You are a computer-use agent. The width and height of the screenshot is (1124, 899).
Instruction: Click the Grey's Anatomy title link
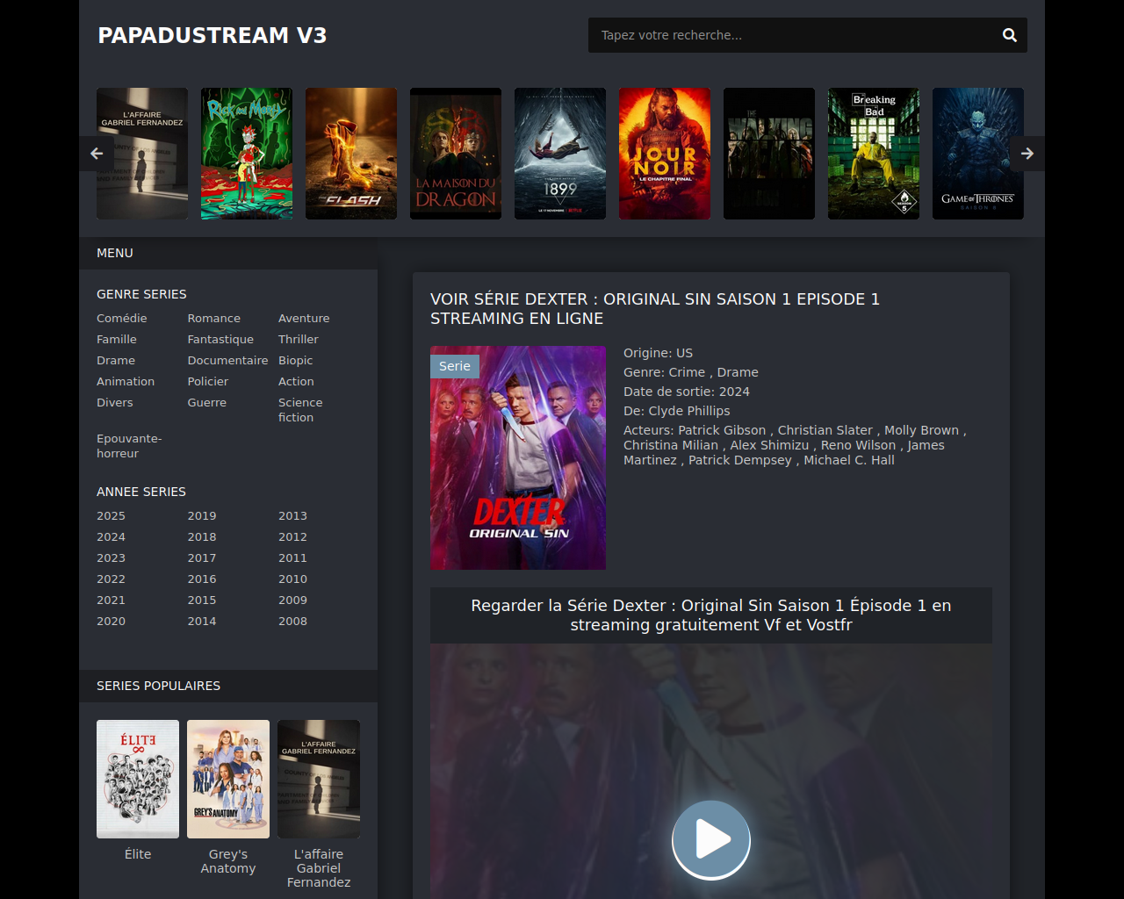228,861
